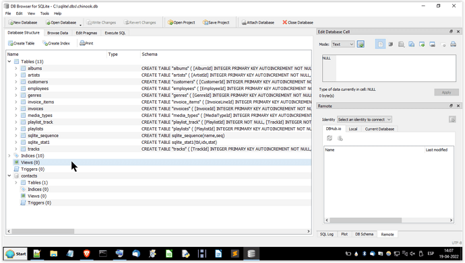
Task: Click the Schema column header
Action: click(x=226, y=54)
